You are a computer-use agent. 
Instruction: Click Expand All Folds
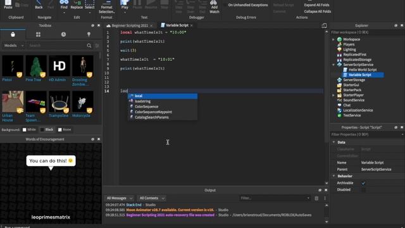click(x=316, y=5)
